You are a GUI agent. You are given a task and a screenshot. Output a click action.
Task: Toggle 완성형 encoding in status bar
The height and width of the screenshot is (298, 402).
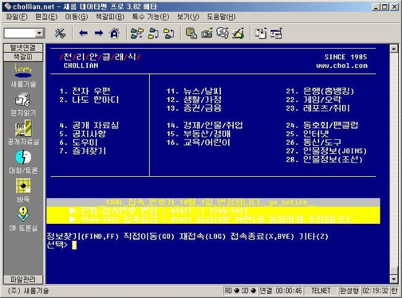tap(349, 291)
